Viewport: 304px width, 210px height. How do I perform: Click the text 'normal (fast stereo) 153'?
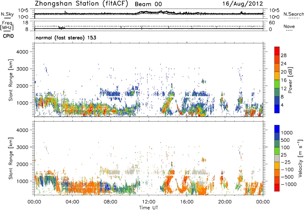click(66, 38)
